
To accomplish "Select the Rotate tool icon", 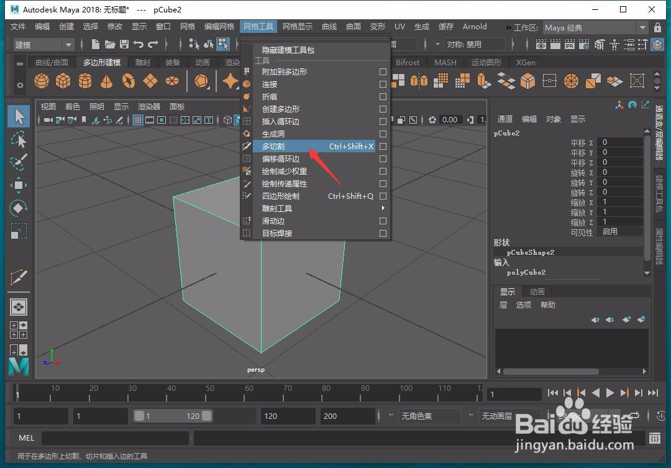I will (19, 208).
